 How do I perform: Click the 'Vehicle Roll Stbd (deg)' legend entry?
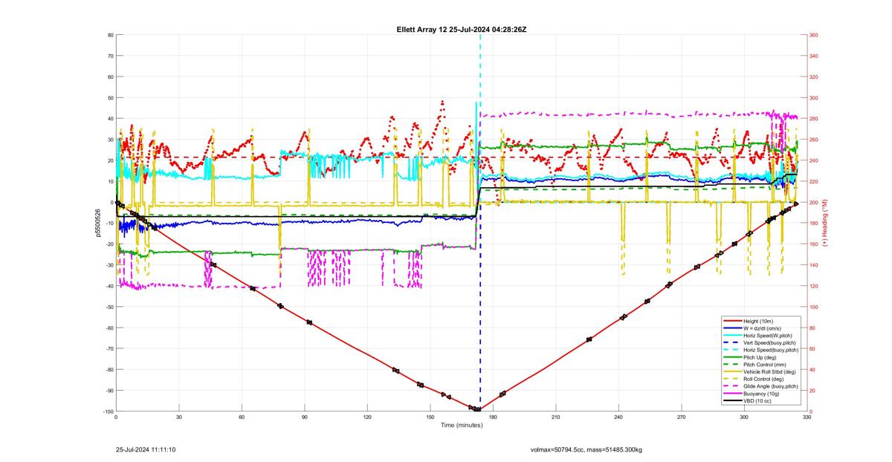tap(771, 372)
